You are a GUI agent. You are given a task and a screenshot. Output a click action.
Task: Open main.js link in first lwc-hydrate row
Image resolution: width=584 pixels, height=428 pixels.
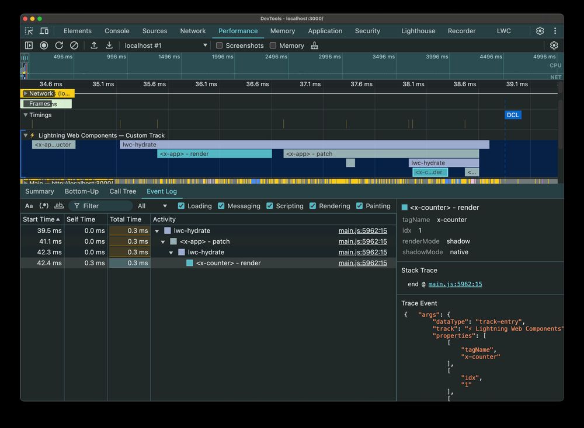tap(363, 230)
